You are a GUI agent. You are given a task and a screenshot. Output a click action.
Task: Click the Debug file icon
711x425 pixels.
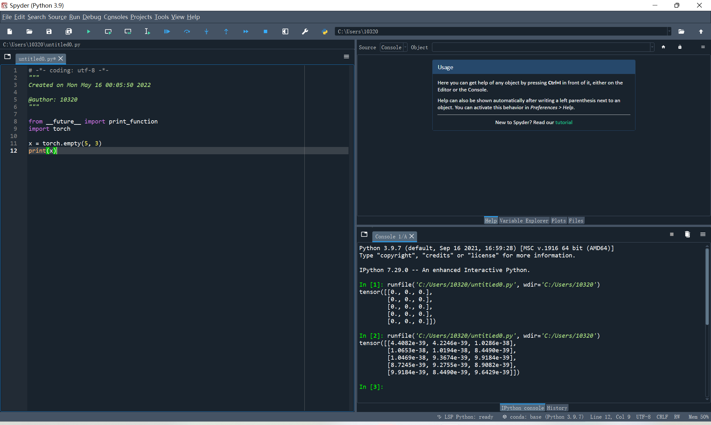(167, 31)
